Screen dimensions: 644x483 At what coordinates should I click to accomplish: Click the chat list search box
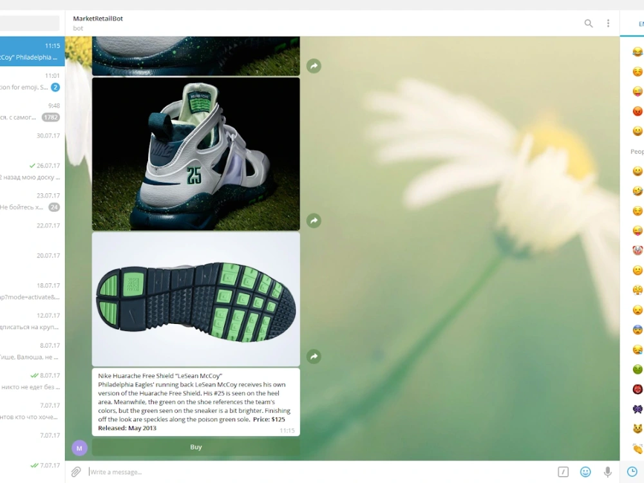(30, 23)
